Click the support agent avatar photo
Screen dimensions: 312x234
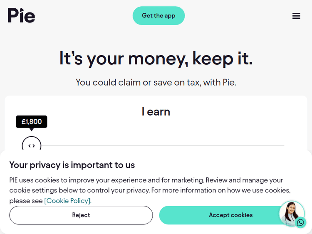291,212
